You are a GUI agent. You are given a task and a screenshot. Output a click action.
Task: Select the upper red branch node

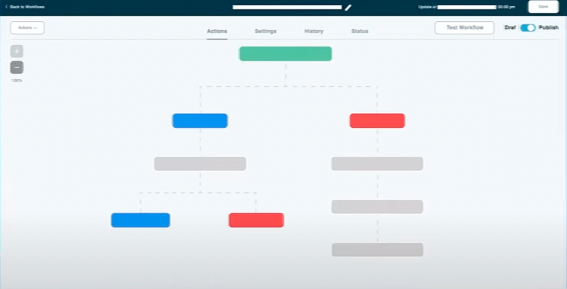(x=377, y=121)
